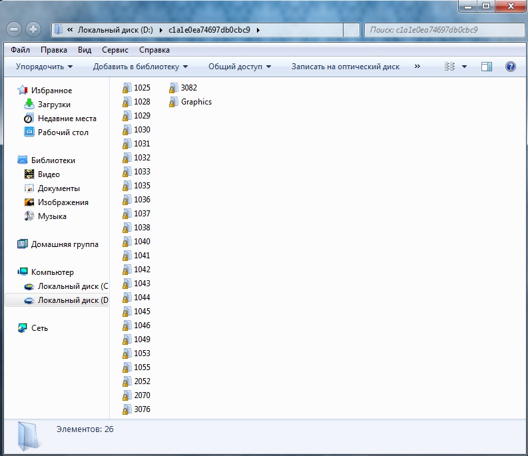
Task: Open the Музыка library
Action: (52, 216)
